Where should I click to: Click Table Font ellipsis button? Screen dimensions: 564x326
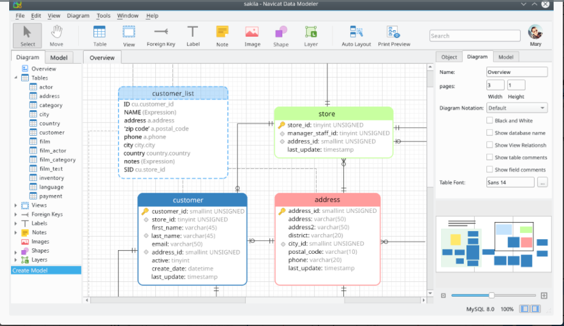(542, 182)
